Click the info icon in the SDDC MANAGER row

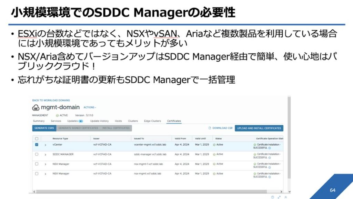point(269,157)
